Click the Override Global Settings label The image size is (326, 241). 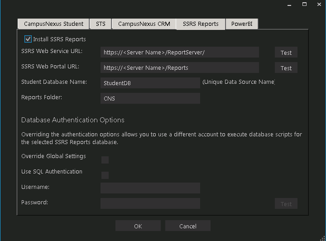pos(53,156)
